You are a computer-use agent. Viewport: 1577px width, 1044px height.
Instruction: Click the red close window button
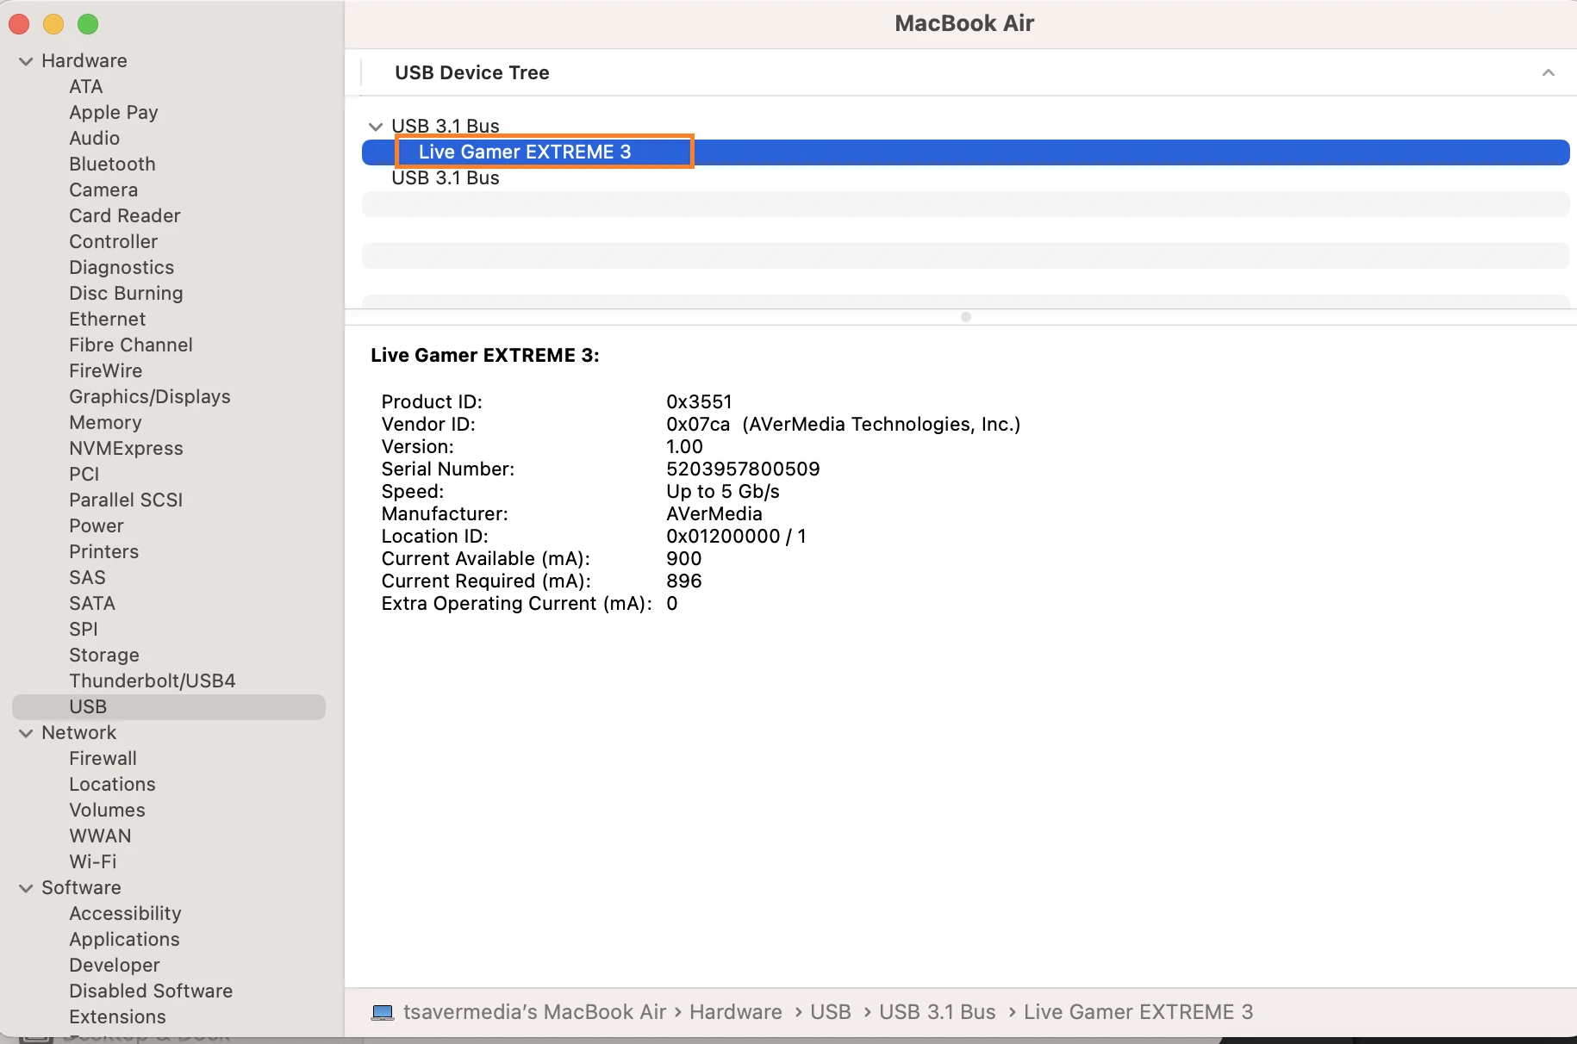tap(19, 24)
